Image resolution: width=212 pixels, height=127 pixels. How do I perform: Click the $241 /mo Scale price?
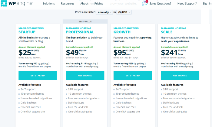tap(173, 53)
